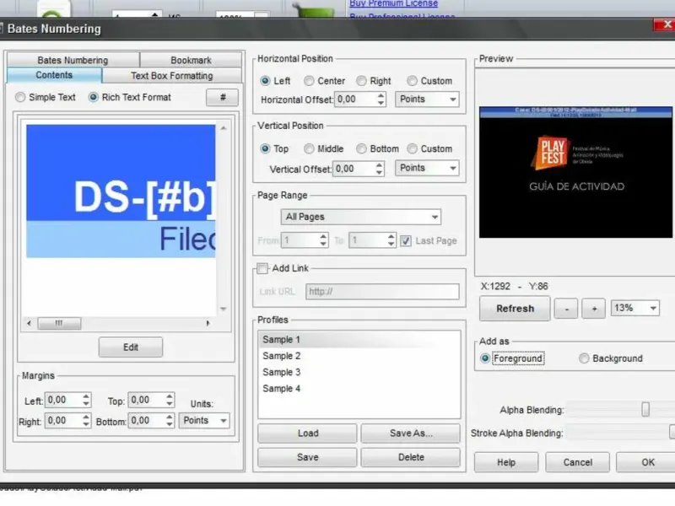Refresh the preview
The image size is (675, 506).
(515, 309)
